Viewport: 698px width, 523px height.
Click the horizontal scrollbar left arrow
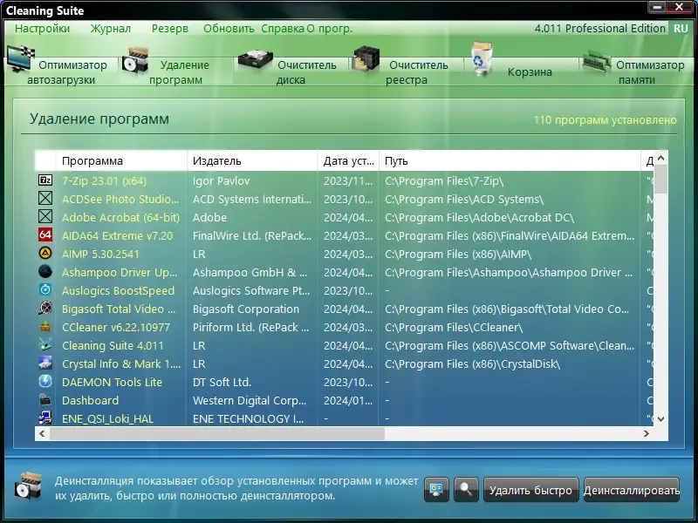coord(42,433)
